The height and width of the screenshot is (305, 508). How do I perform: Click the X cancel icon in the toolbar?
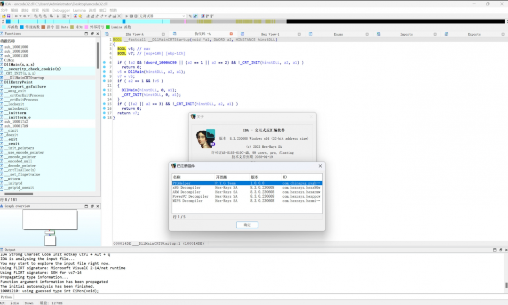click(x=119, y=16)
